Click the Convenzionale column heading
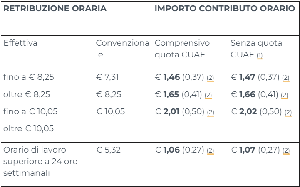The image size is (300, 187). click(122, 49)
